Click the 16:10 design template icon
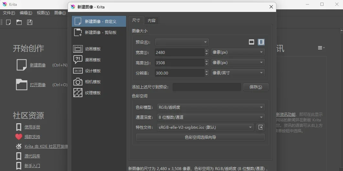The image size is (343, 171). point(78,71)
